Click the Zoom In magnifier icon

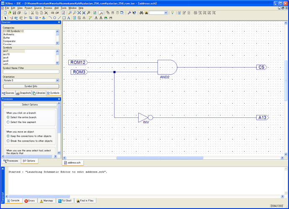[70, 13]
